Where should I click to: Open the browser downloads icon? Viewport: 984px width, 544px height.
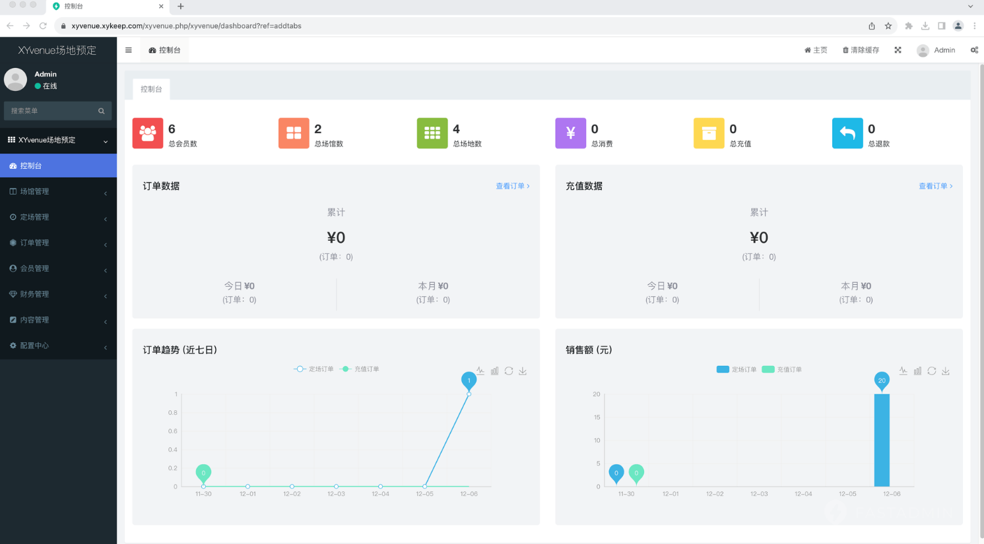pos(925,26)
